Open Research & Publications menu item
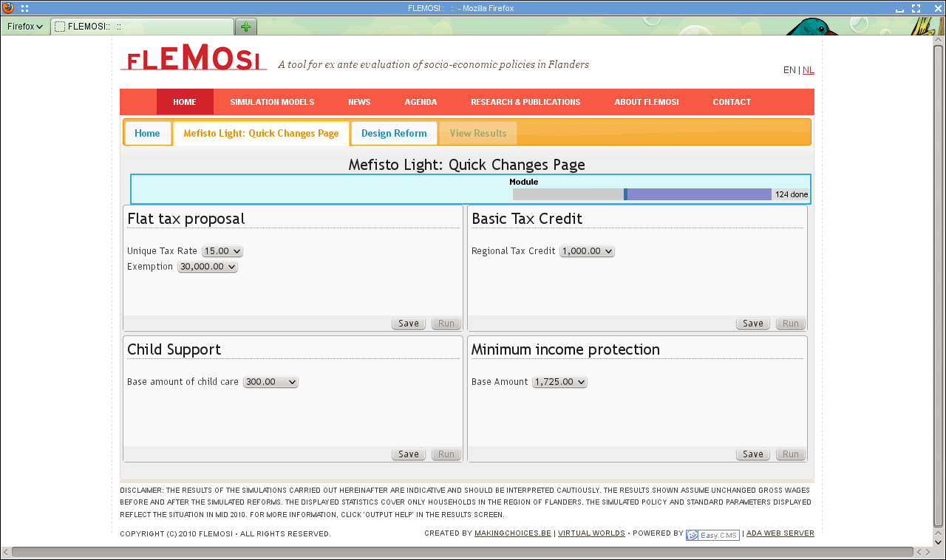Viewport: 946px width, 560px height. [525, 102]
